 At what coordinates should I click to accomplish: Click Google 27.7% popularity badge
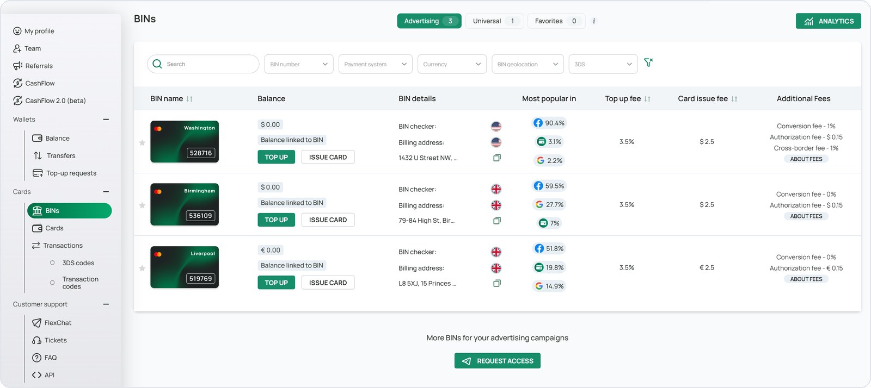pyautogui.click(x=549, y=204)
